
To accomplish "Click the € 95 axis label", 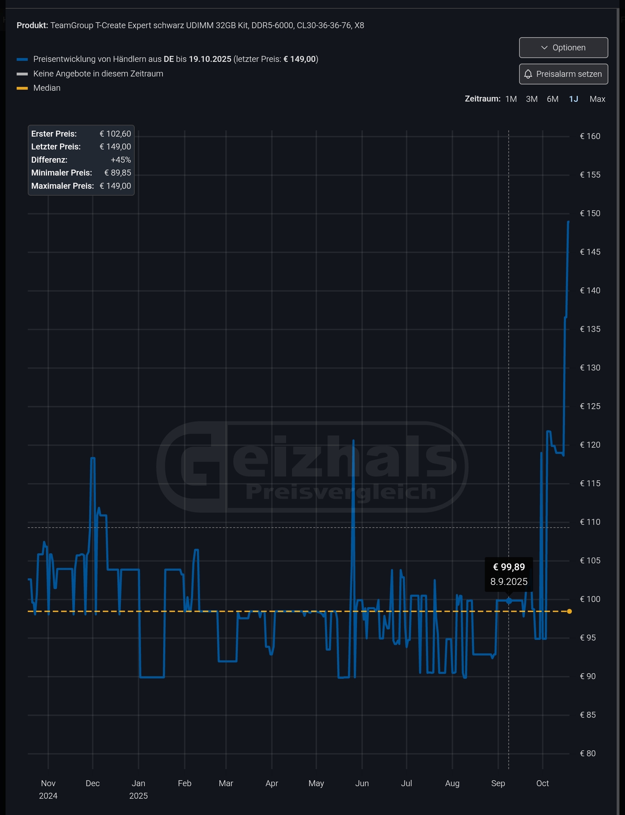I will point(588,638).
